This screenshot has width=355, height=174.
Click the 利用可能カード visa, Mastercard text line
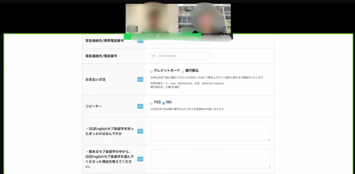click(x=187, y=83)
